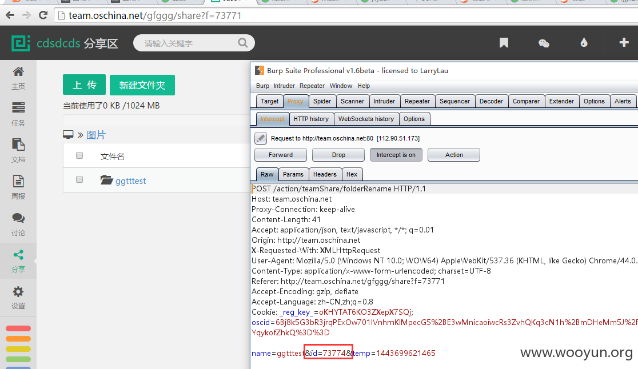The image size is (638, 369).
Task: Open the Intruder menu in menu bar
Action: point(284,86)
